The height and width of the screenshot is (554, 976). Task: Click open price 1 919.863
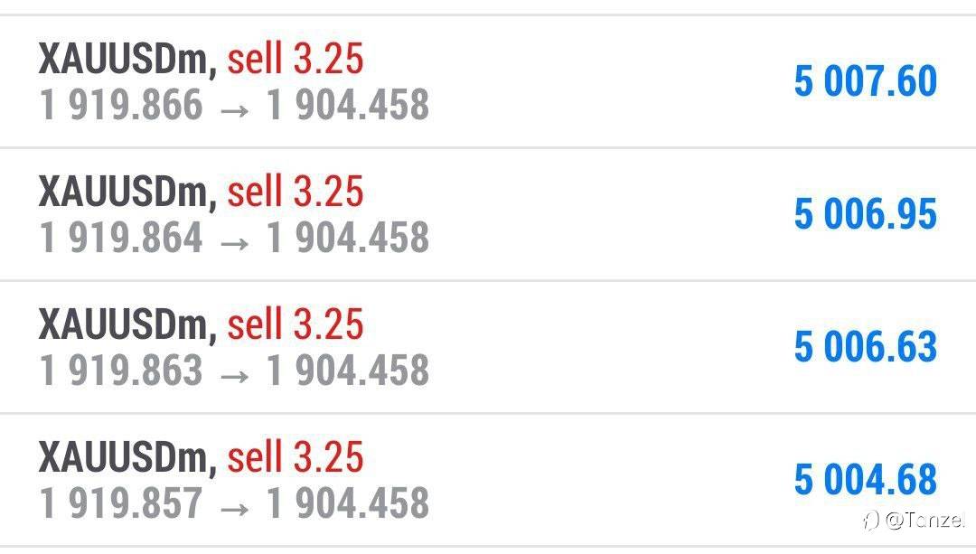point(121,370)
